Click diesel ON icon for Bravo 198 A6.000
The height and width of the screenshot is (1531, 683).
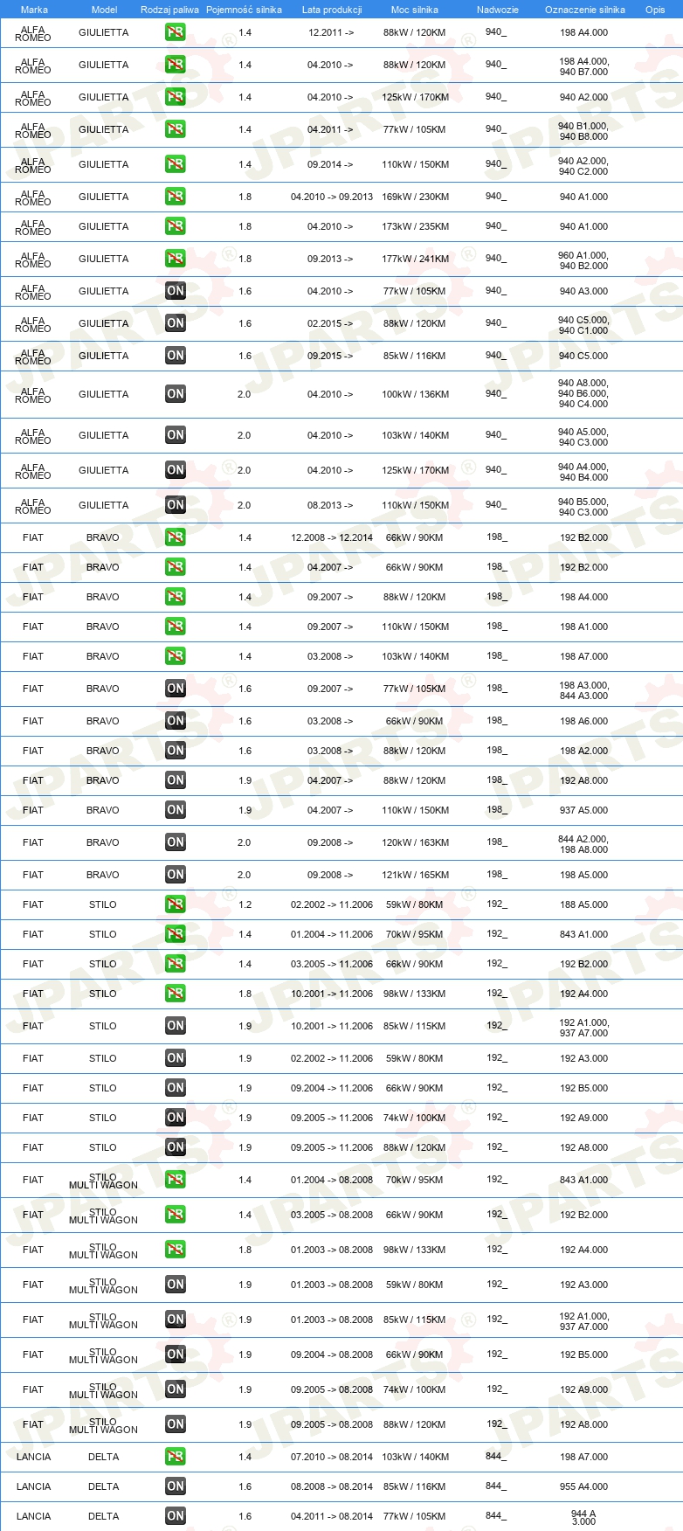pyautogui.click(x=175, y=721)
